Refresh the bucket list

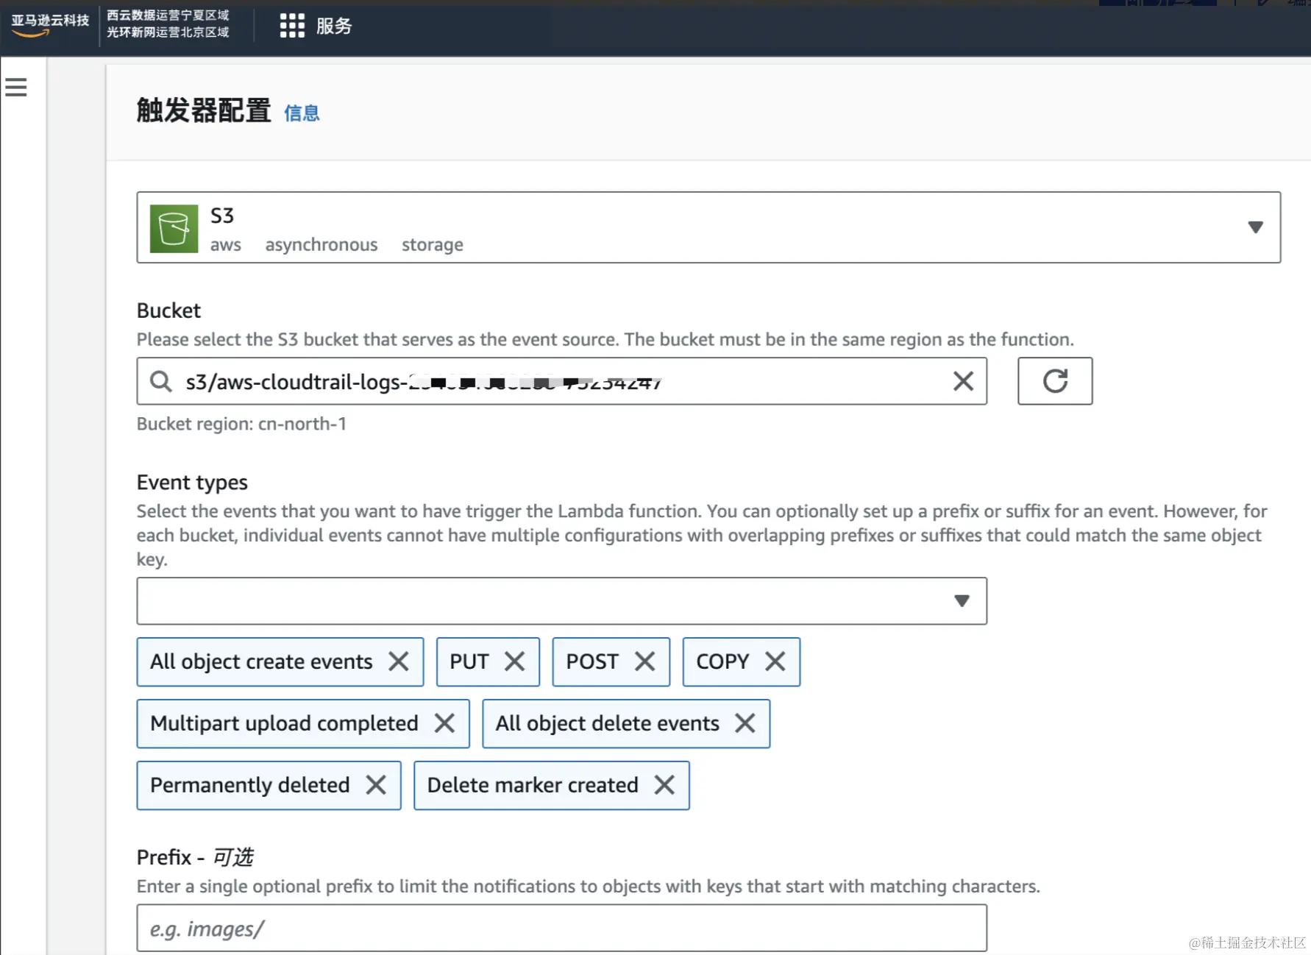(1055, 381)
